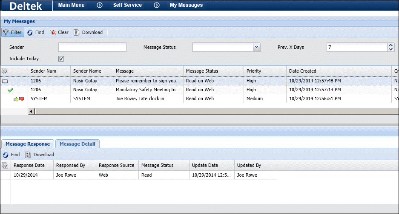Increase Prev. X Days with up arrow

point(391,45)
